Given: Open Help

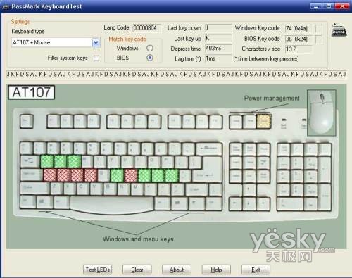Looking at the screenshot, I should pos(216,270).
